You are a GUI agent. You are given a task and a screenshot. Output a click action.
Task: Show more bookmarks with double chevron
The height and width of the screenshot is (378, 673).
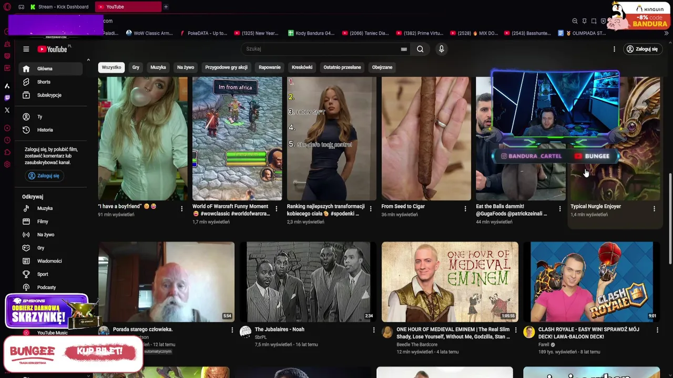click(x=667, y=33)
